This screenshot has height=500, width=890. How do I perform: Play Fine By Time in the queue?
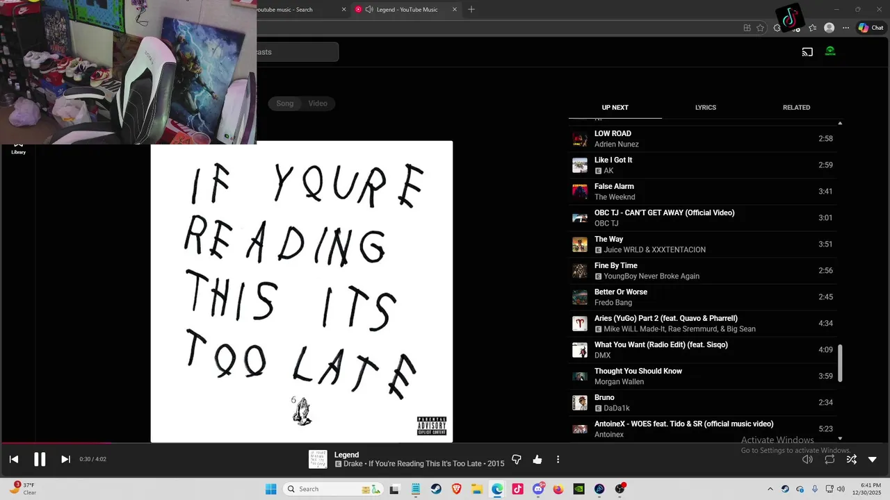702,271
